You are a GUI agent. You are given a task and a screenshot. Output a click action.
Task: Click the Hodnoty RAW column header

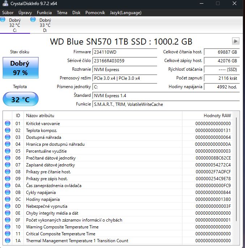pyautogui.click(x=207, y=115)
